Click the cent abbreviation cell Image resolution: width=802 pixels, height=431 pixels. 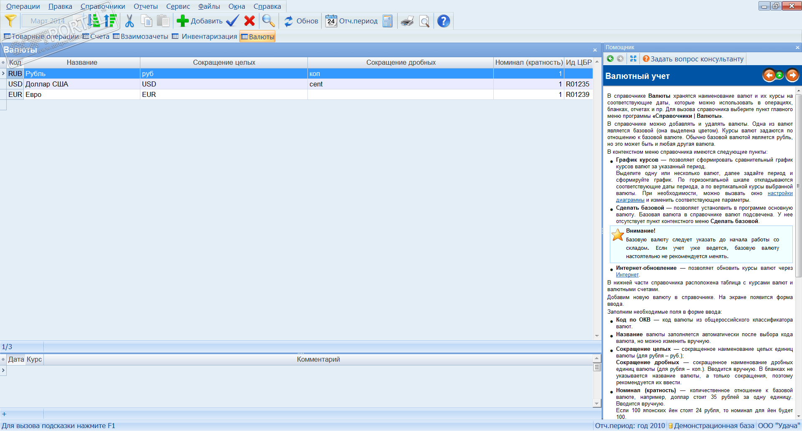coord(400,84)
